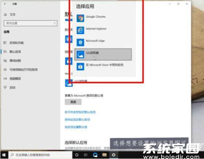Open 按文件类型指定默认应用 link
The height and width of the screenshot is (159, 204).
pos(80,112)
